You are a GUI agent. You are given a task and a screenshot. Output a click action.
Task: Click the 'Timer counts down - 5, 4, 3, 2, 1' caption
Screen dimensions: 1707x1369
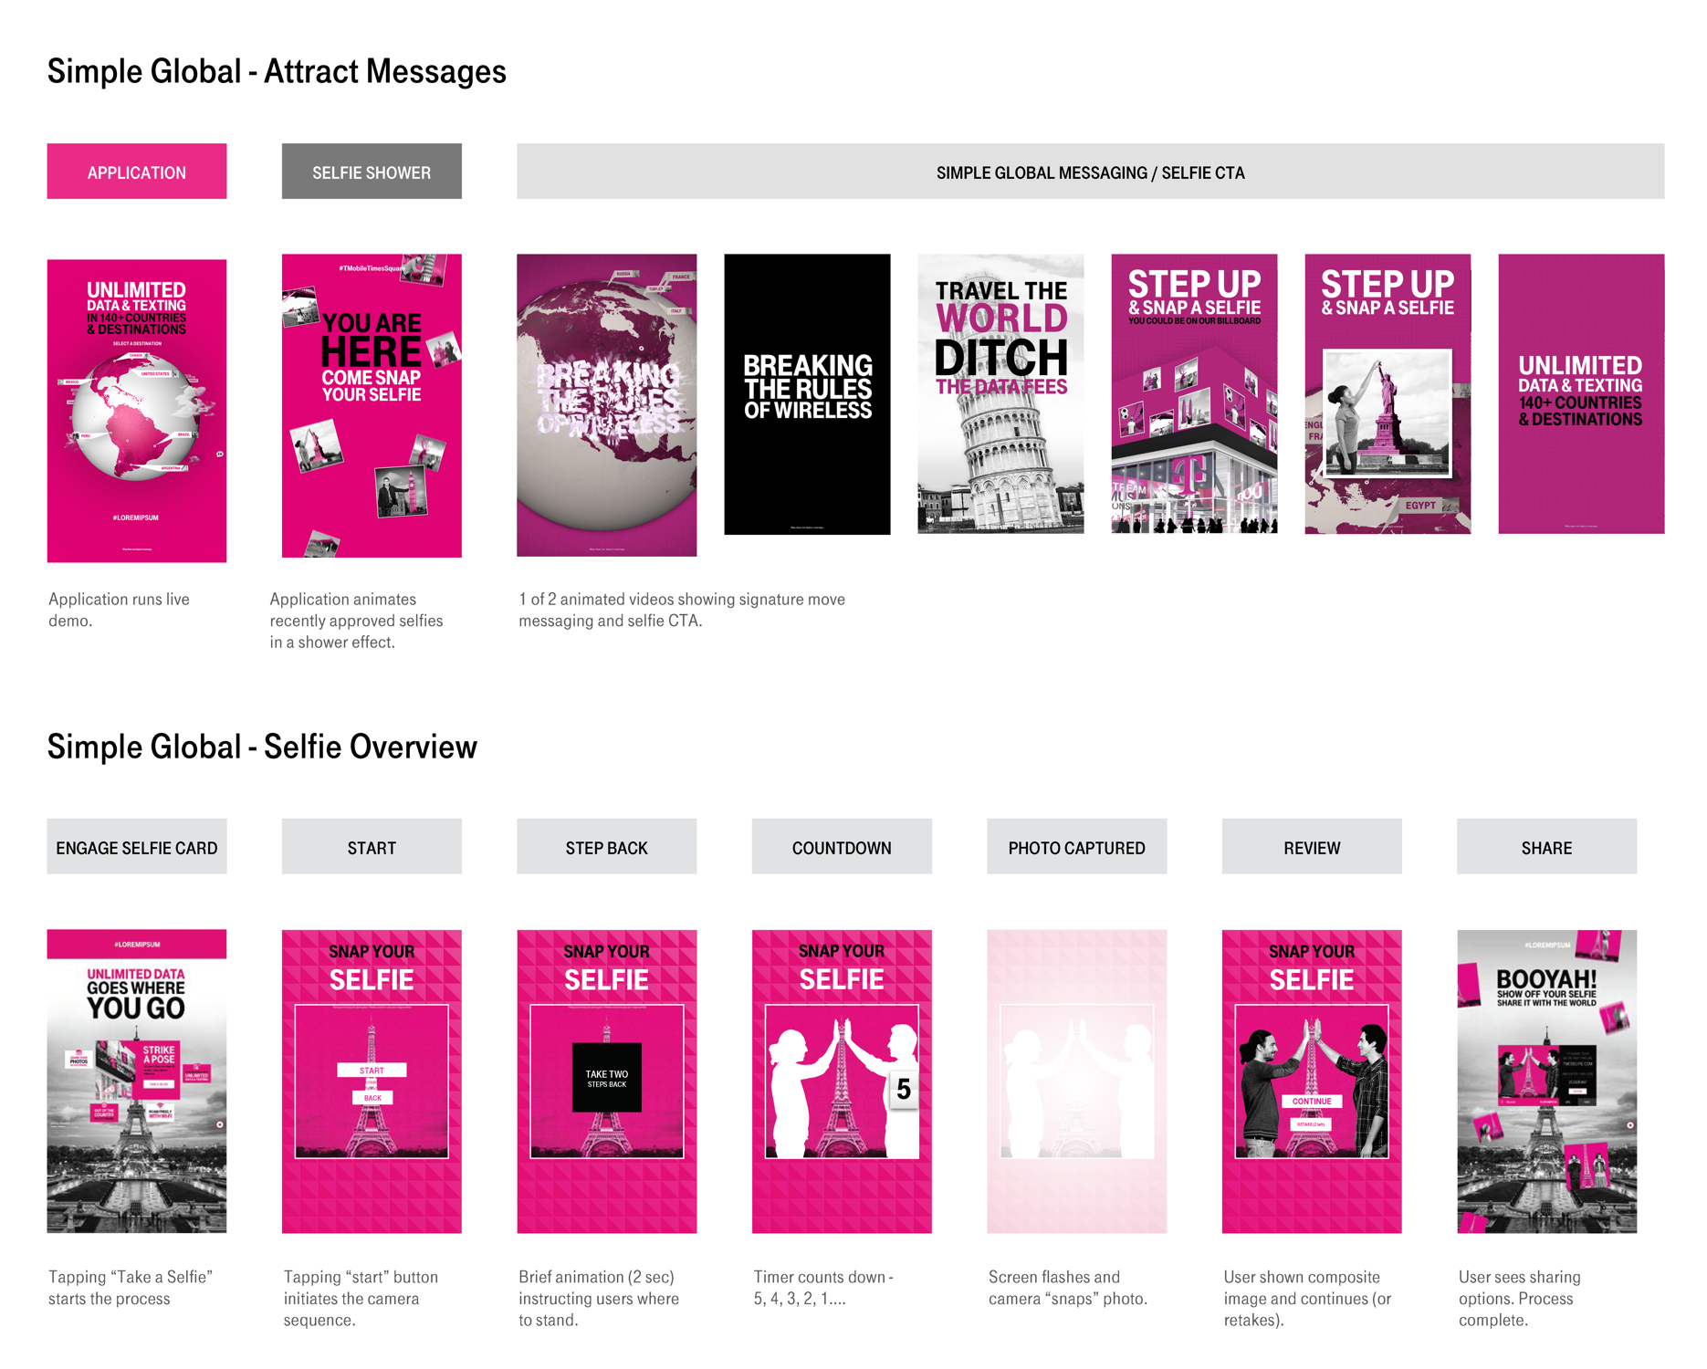coord(823,1288)
